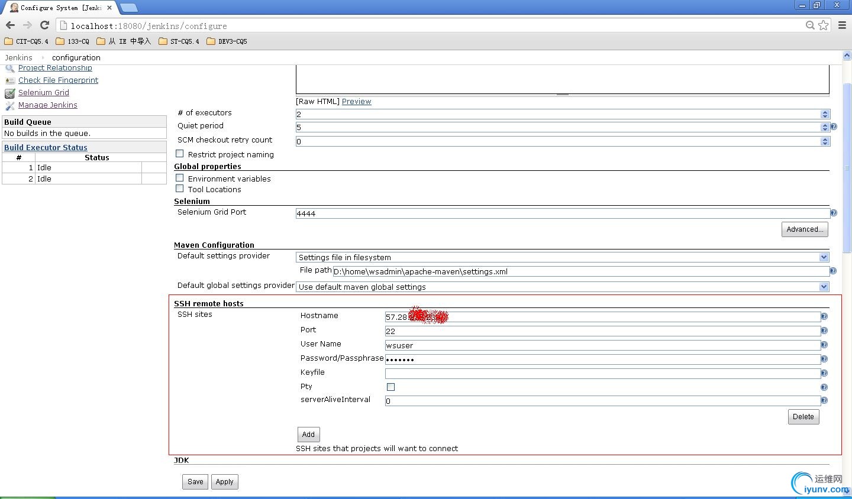Screen dimensions: 852x499
Task: Click the Manage Jenkins wrench icon
Action: coord(10,105)
